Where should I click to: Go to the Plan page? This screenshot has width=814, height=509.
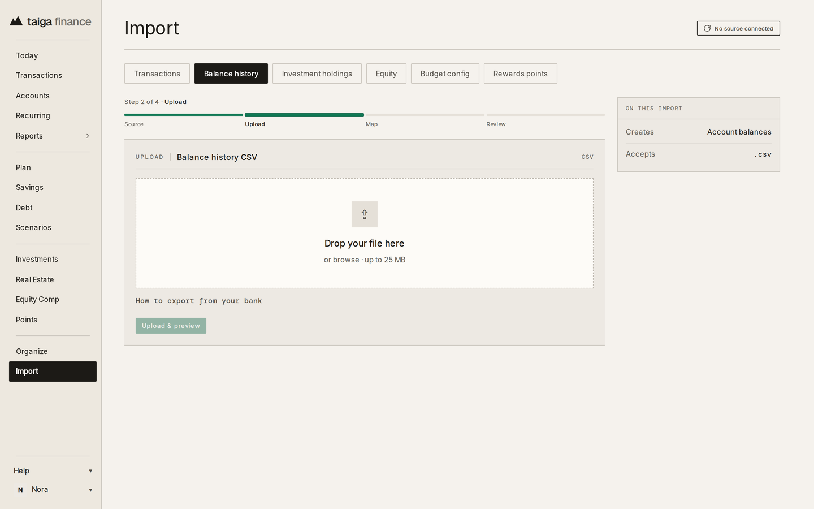point(53,167)
